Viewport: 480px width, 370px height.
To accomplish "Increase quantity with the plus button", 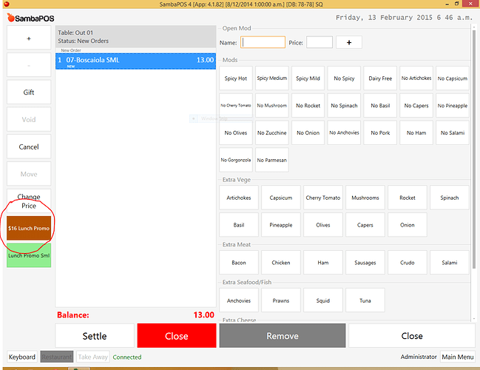I will [29, 38].
